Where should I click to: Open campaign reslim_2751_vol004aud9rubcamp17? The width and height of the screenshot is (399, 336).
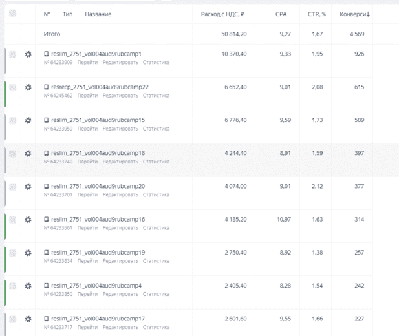pyautogui.click(x=98, y=319)
